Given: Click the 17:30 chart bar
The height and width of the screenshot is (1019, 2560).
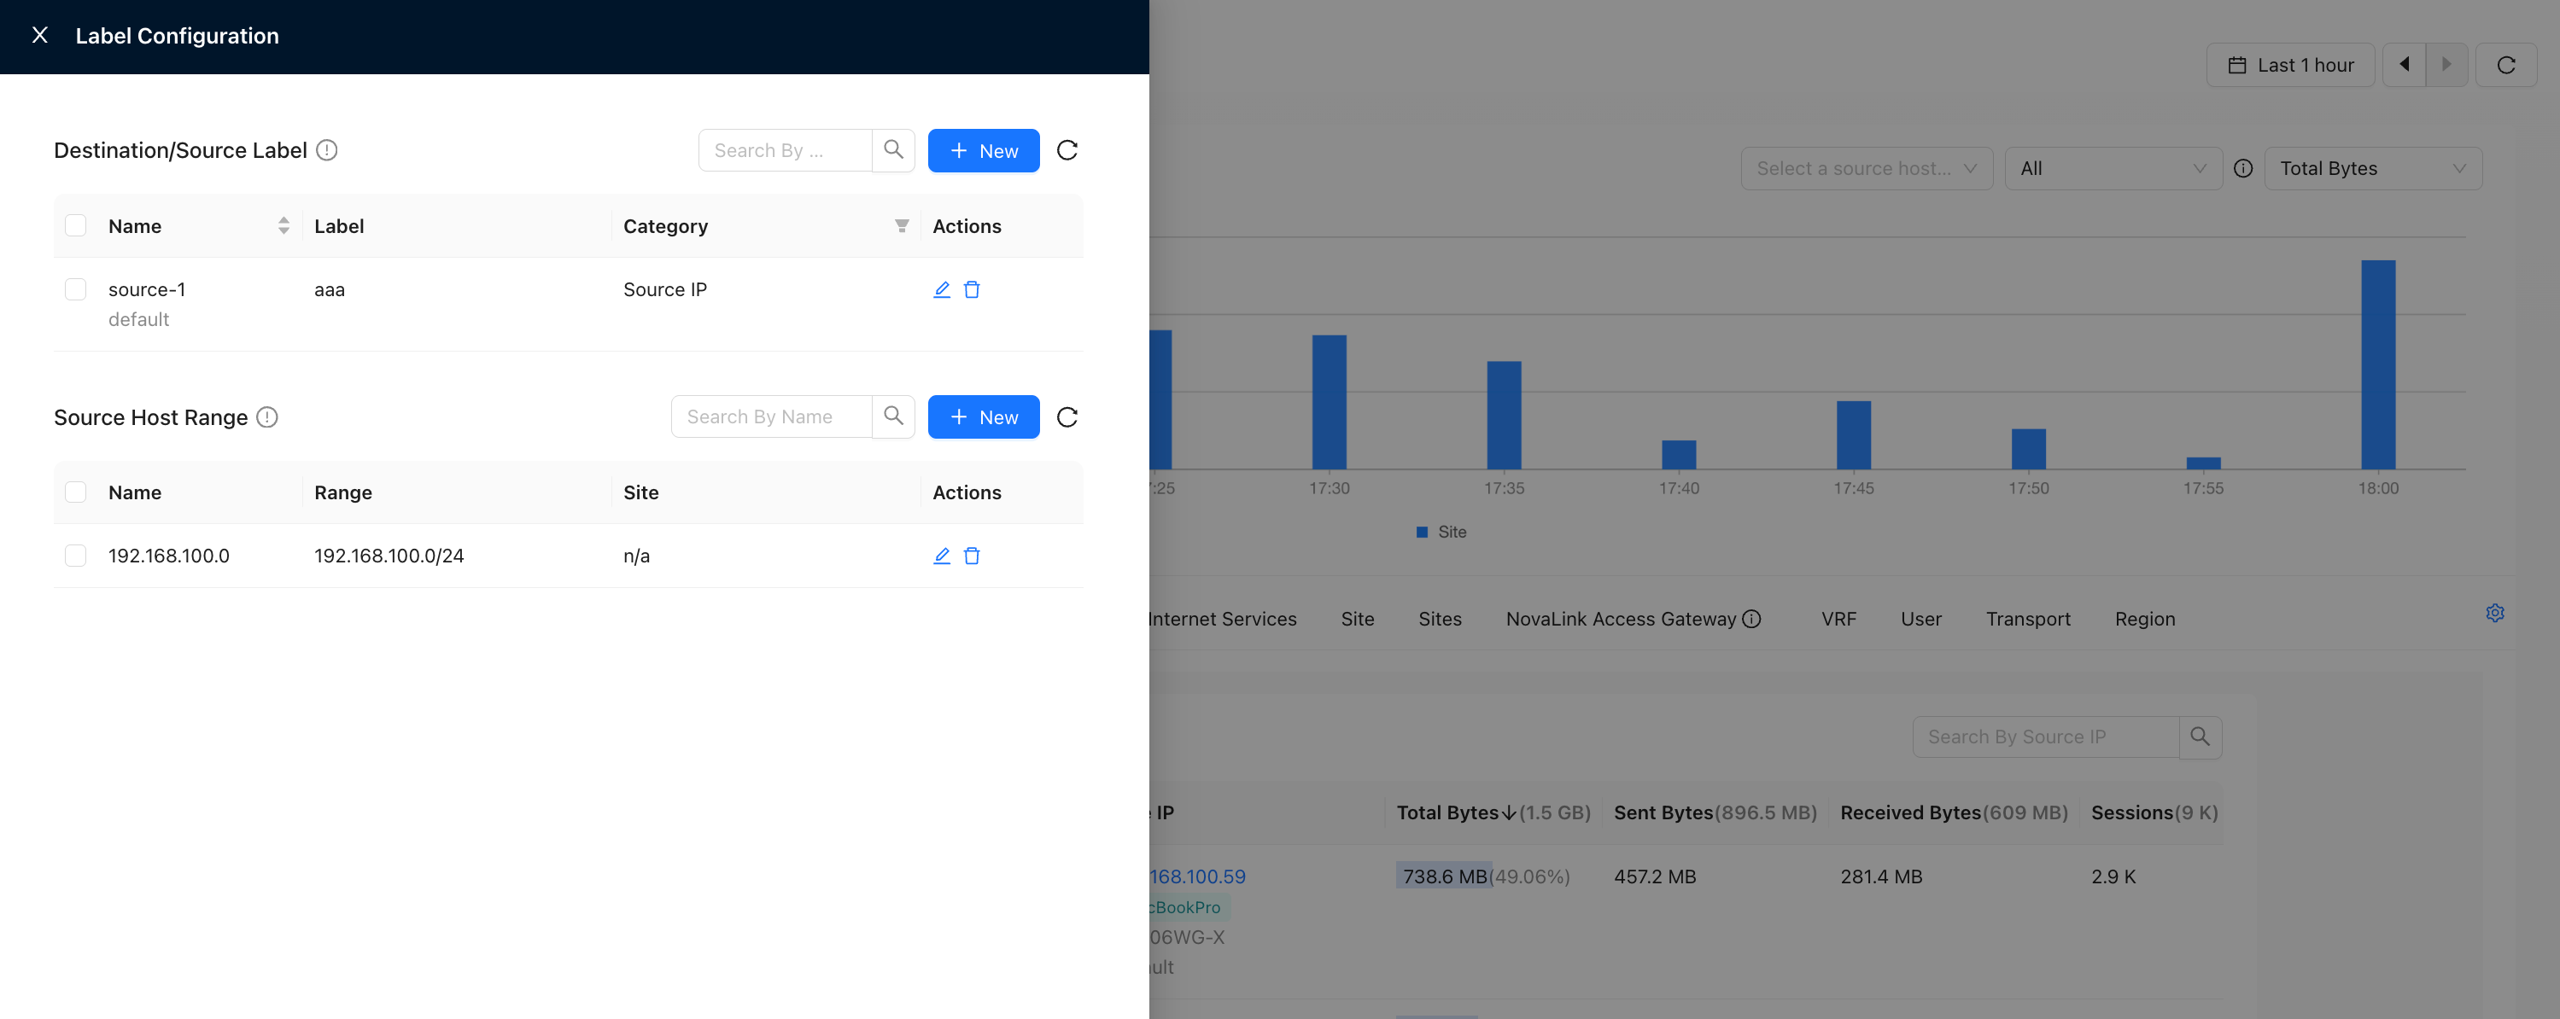Looking at the screenshot, I should pyautogui.click(x=1329, y=401).
